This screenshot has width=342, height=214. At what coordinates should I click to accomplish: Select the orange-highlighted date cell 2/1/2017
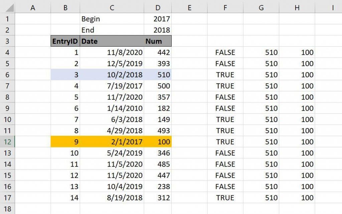(112, 142)
